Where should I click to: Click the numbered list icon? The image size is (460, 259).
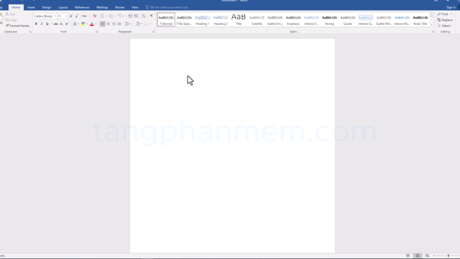coord(111,16)
